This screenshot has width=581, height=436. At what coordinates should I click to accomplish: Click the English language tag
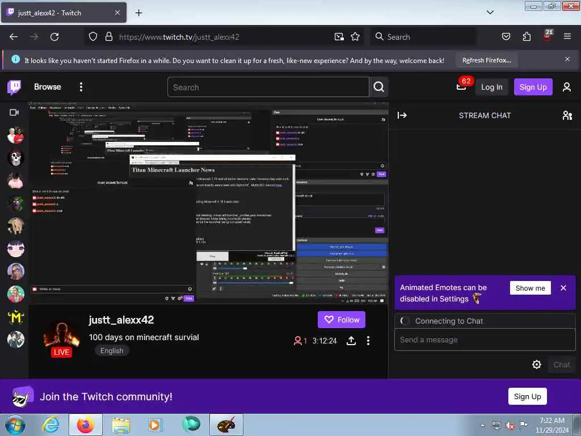pyautogui.click(x=112, y=351)
